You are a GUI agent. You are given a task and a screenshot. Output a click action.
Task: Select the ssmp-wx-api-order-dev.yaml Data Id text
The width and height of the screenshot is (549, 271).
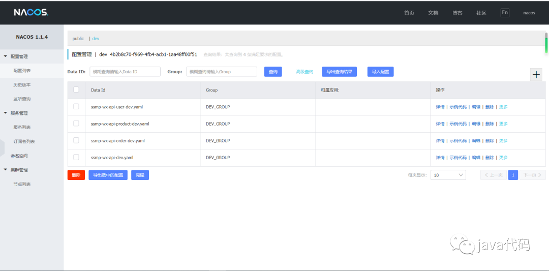click(x=117, y=141)
